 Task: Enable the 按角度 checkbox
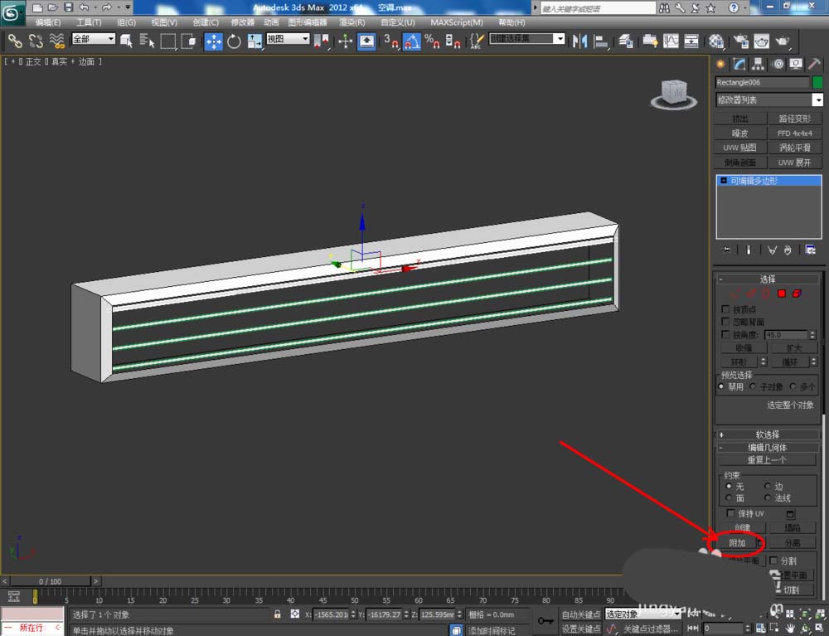coord(725,335)
